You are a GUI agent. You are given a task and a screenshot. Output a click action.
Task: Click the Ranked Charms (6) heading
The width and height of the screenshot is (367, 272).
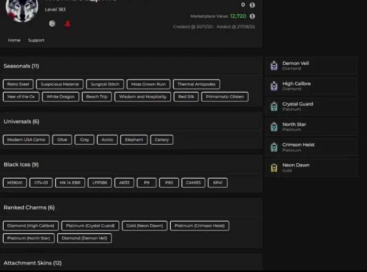pos(29,208)
